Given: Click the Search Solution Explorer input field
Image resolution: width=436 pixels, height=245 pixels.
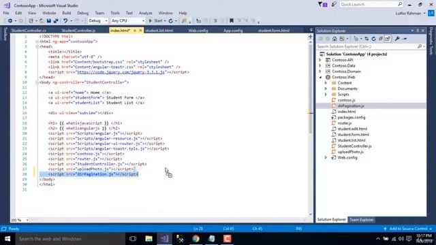Looking at the screenshot, I should point(367,46).
